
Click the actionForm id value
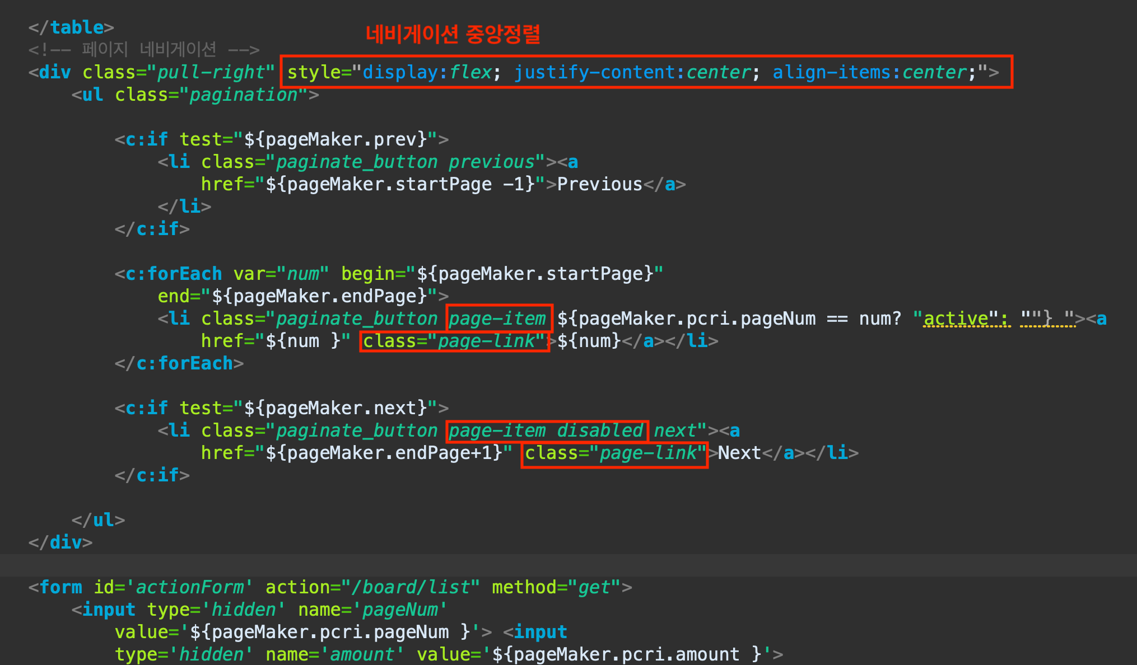tap(189, 587)
